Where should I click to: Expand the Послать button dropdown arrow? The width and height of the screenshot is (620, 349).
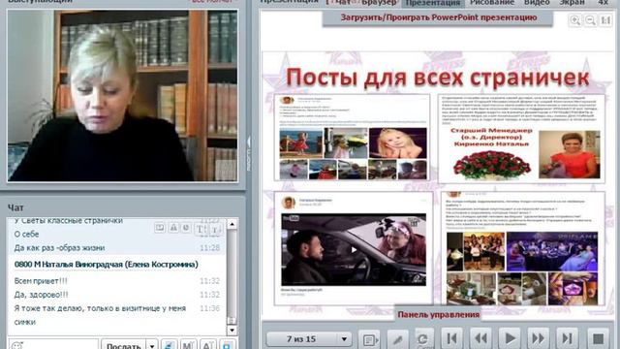point(152,345)
